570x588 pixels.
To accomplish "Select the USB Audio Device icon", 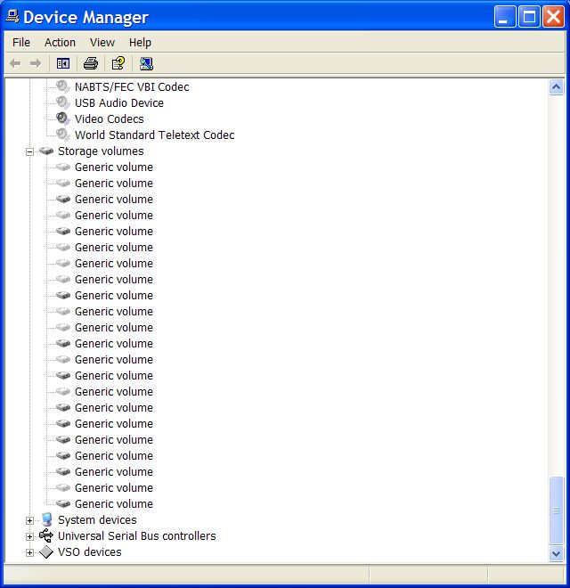I will (62, 102).
